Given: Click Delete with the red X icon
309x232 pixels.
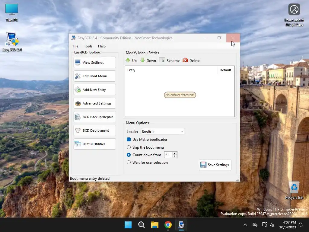Looking at the screenshot, I should [x=191, y=60].
